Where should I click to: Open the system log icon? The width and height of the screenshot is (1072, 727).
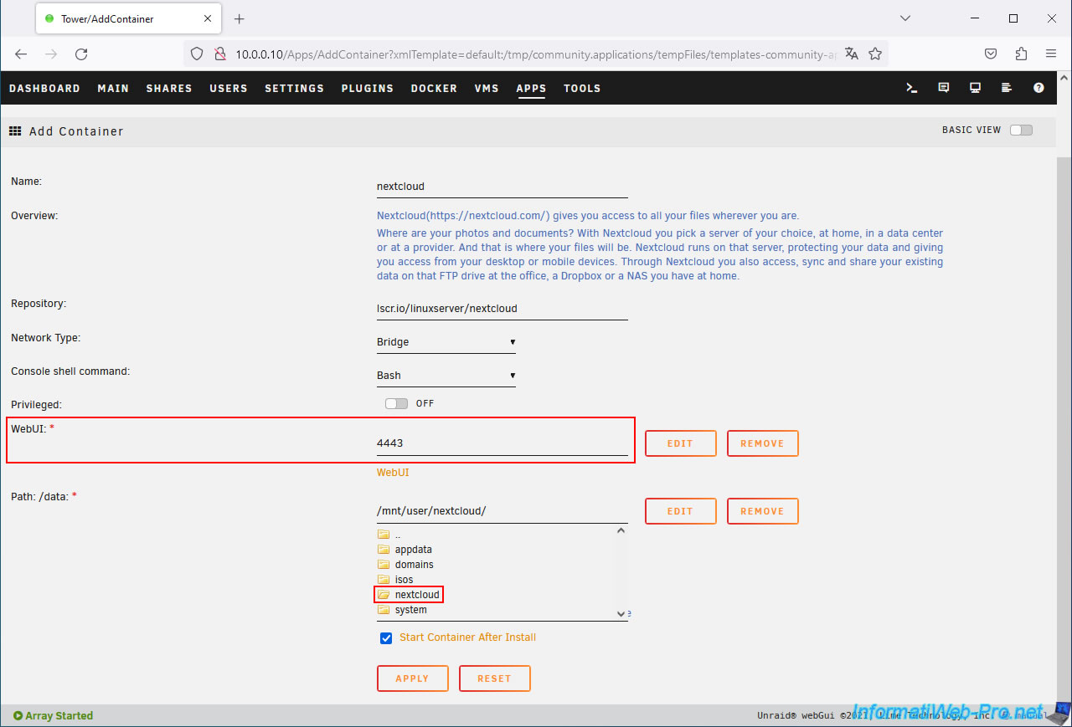1007,88
